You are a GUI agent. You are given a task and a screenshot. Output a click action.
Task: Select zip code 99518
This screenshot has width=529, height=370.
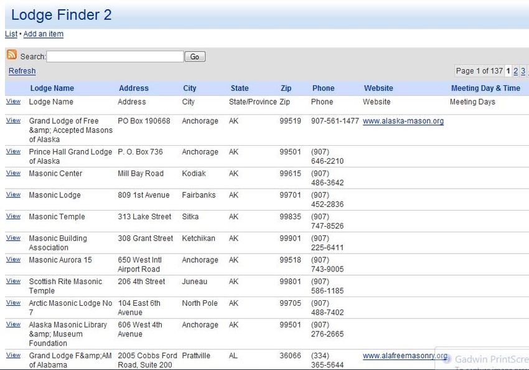290,260
